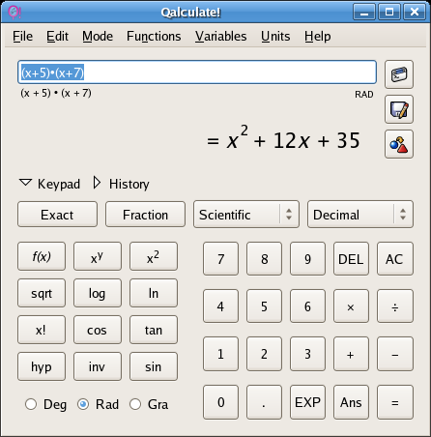Open the Functions menu
Screen dimensions: 431x437
[154, 36]
